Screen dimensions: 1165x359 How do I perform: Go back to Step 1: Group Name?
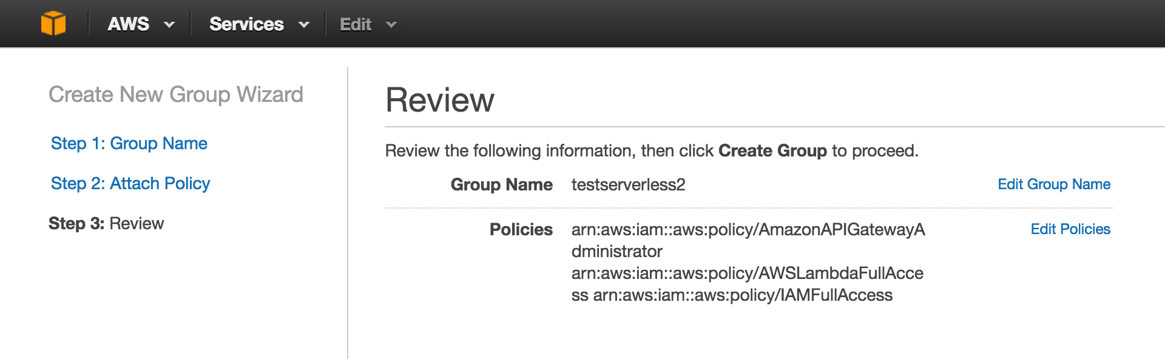pyautogui.click(x=129, y=144)
